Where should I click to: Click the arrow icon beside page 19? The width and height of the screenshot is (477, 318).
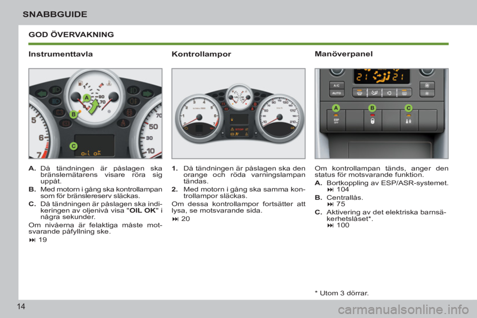tap(32, 240)
